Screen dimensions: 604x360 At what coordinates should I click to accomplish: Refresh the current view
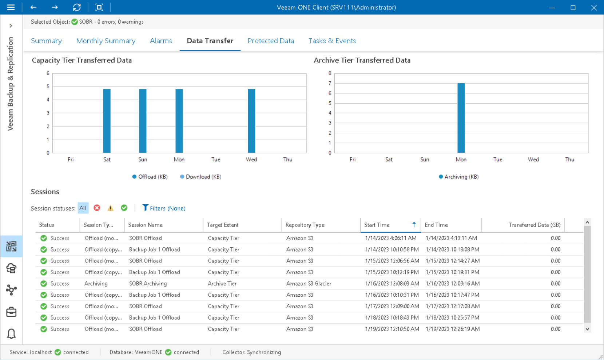(77, 7)
